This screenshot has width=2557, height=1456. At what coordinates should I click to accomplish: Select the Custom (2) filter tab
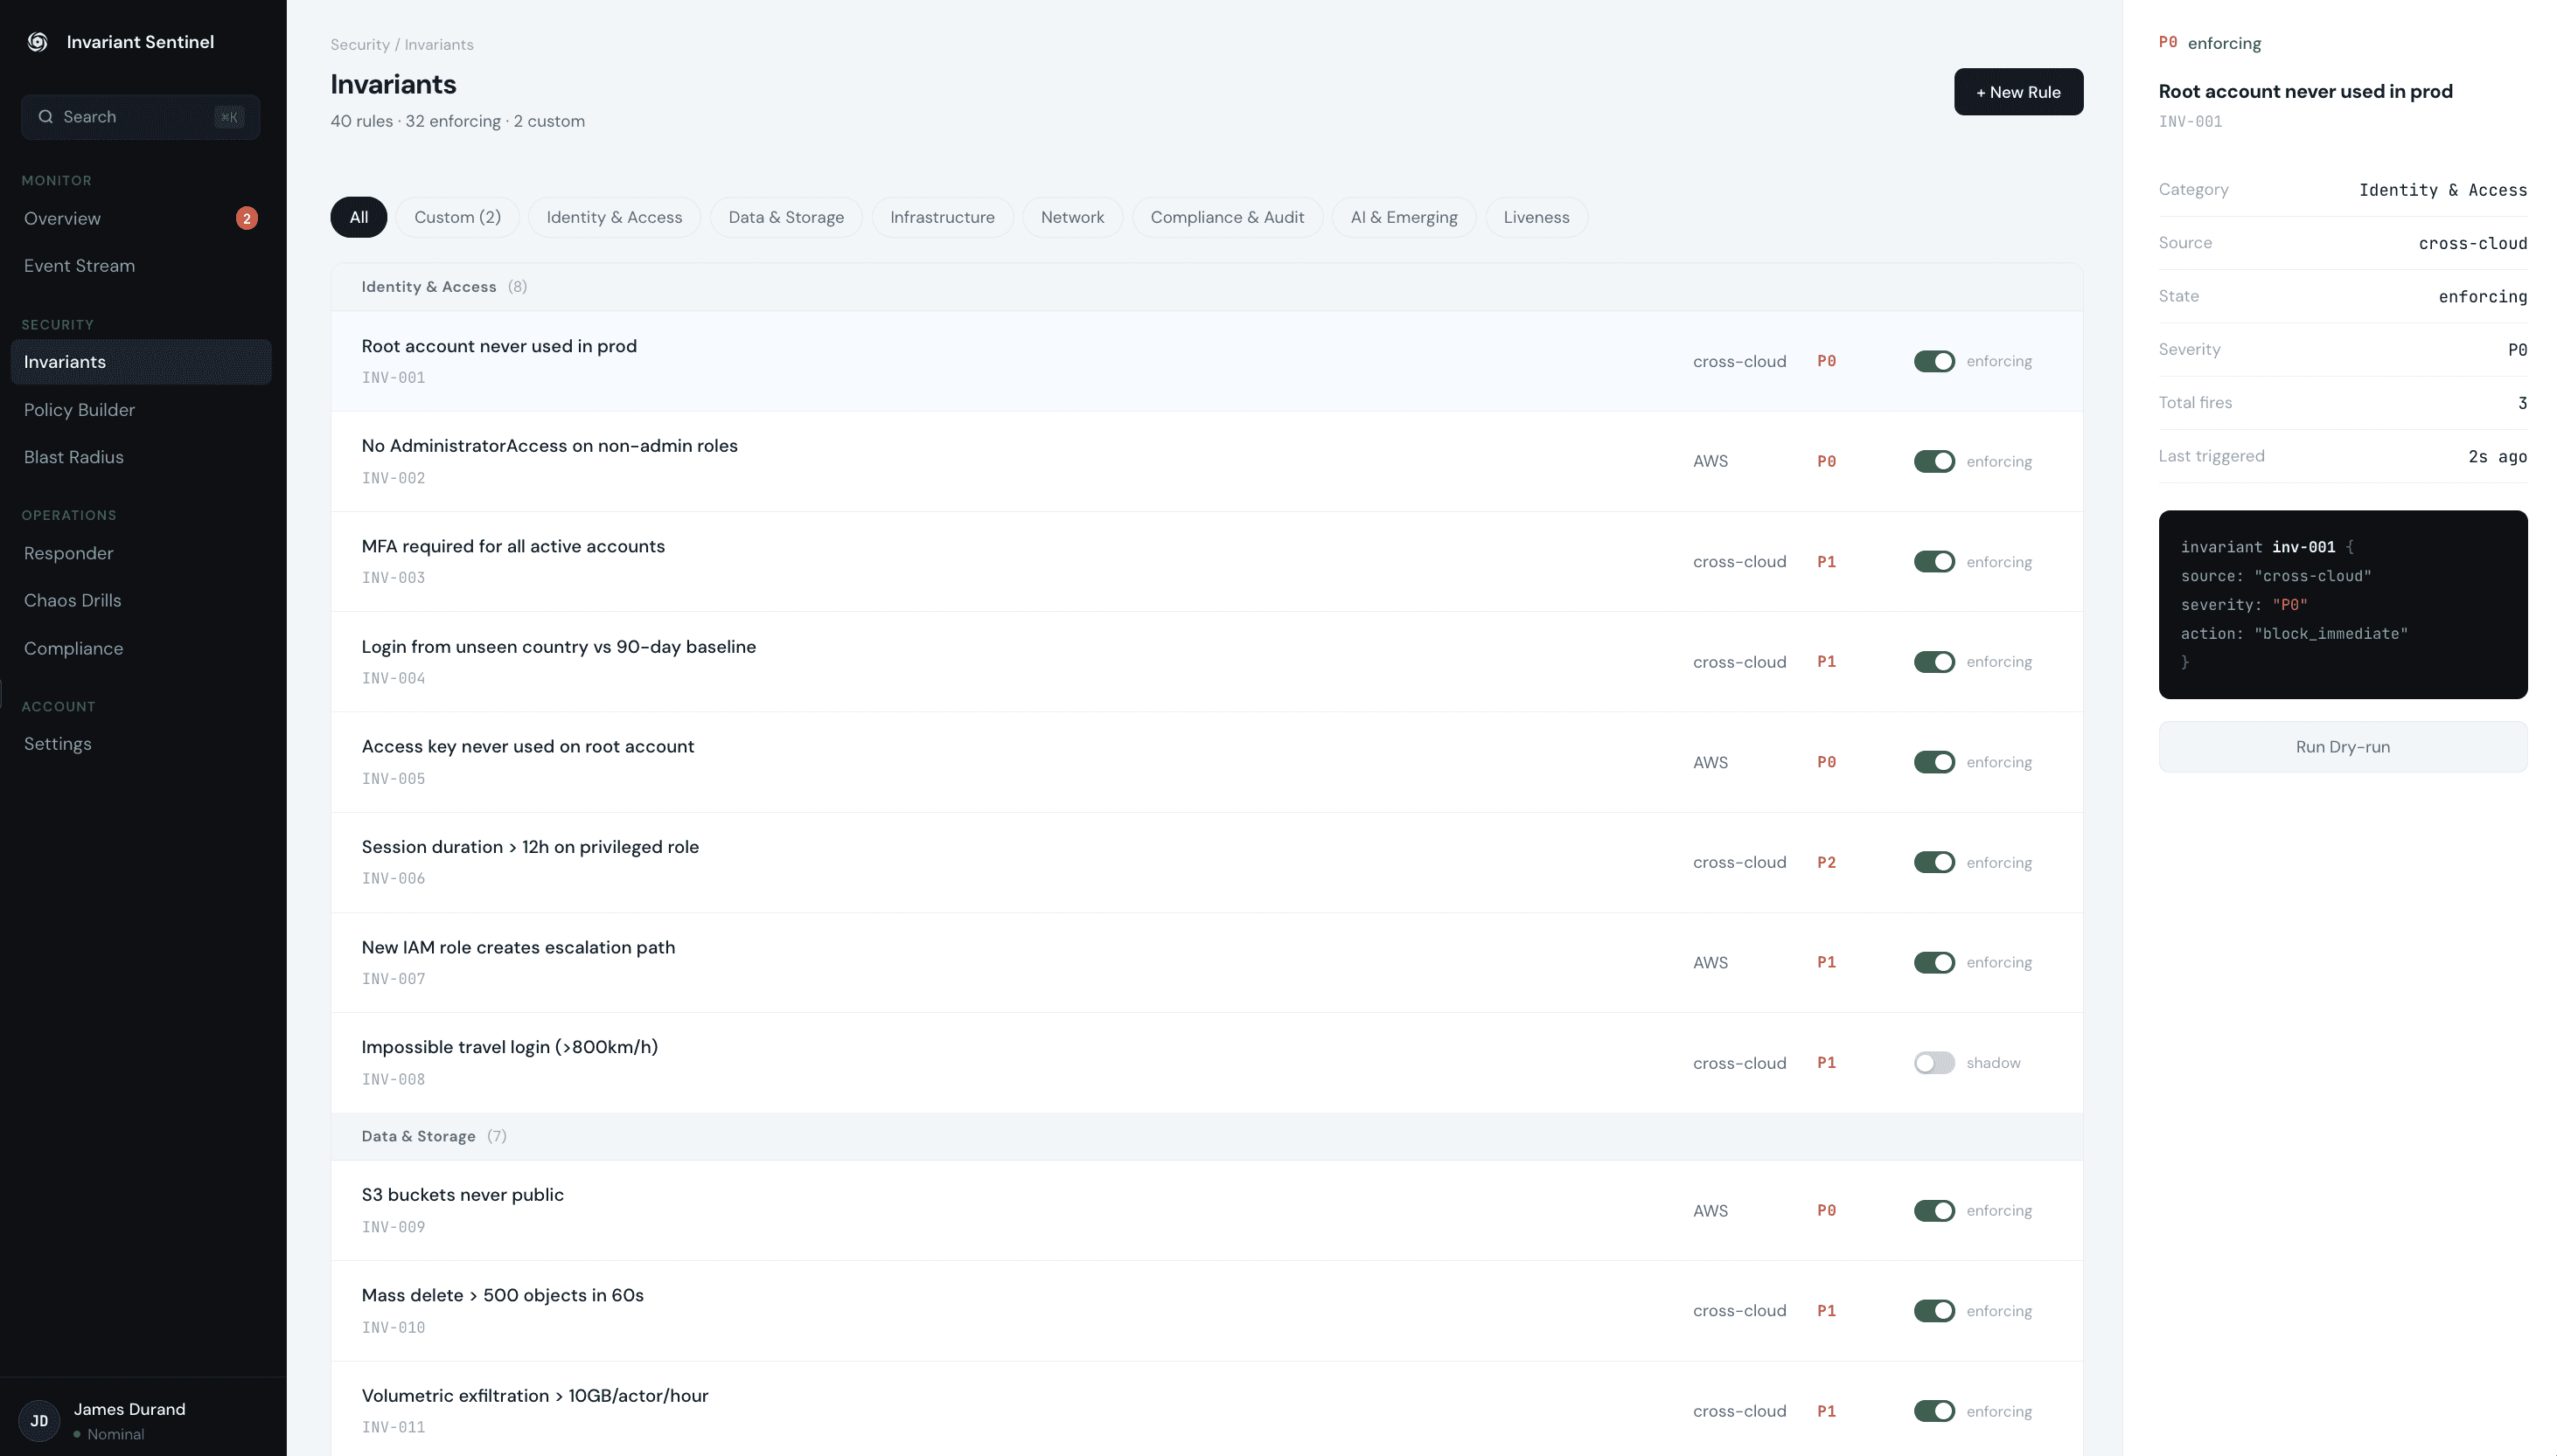click(457, 217)
